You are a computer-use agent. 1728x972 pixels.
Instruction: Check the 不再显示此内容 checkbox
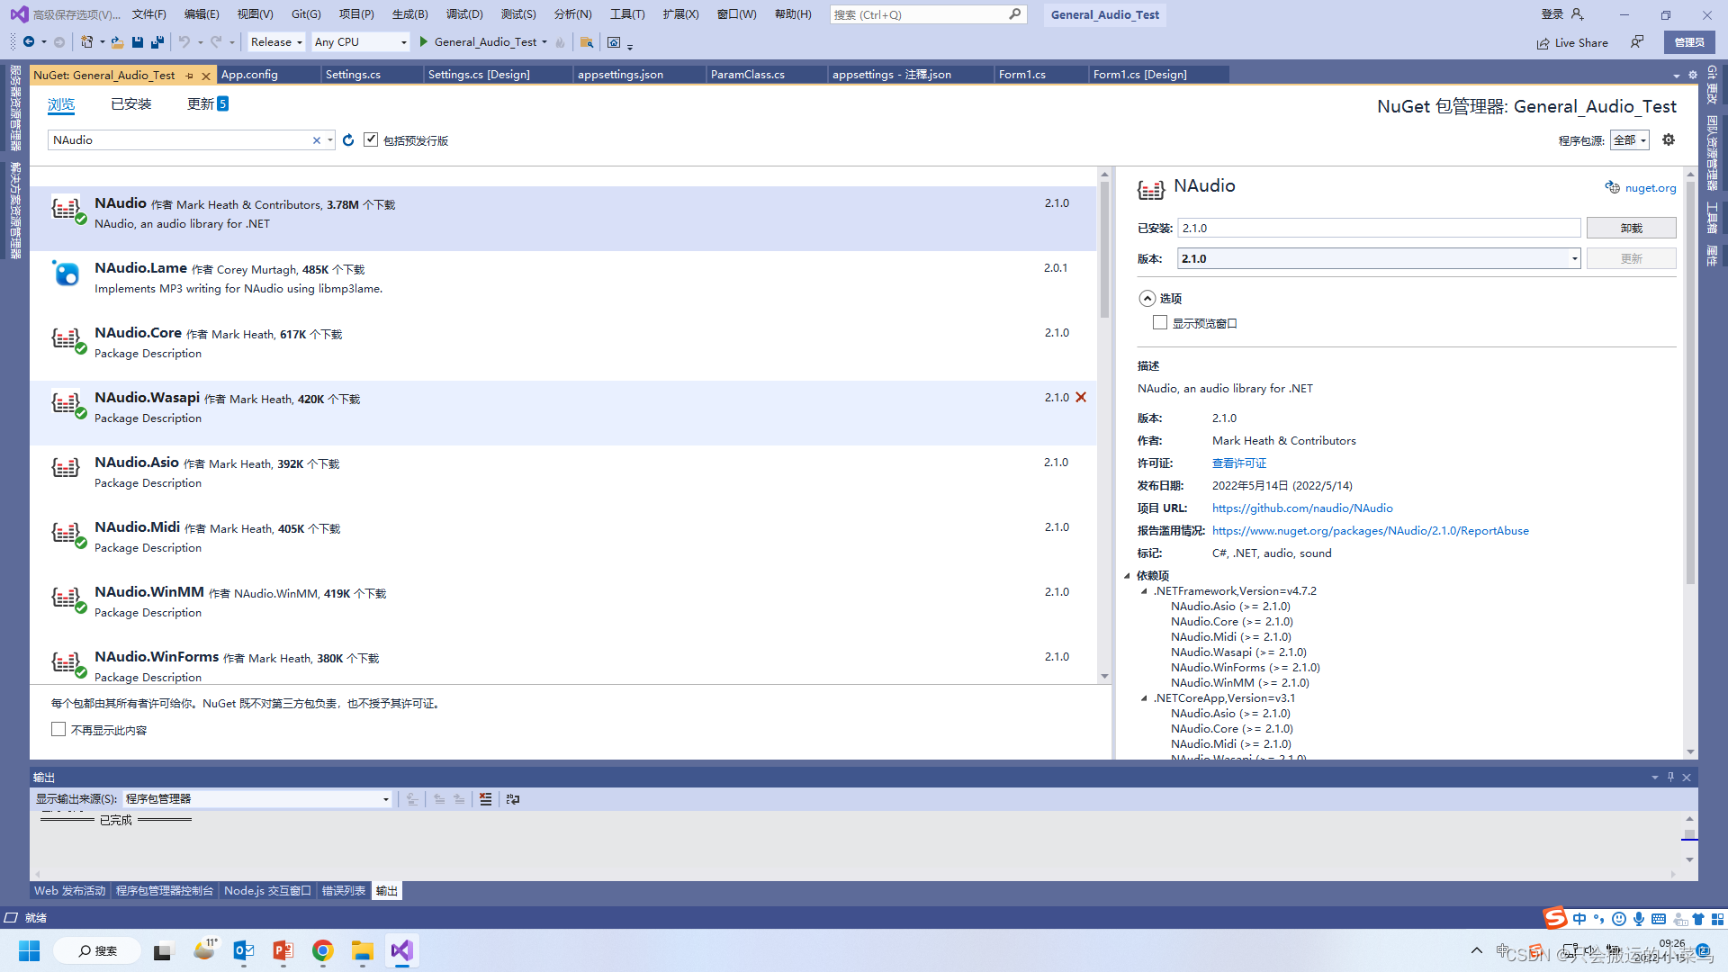pyautogui.click(x=58, y=729)
